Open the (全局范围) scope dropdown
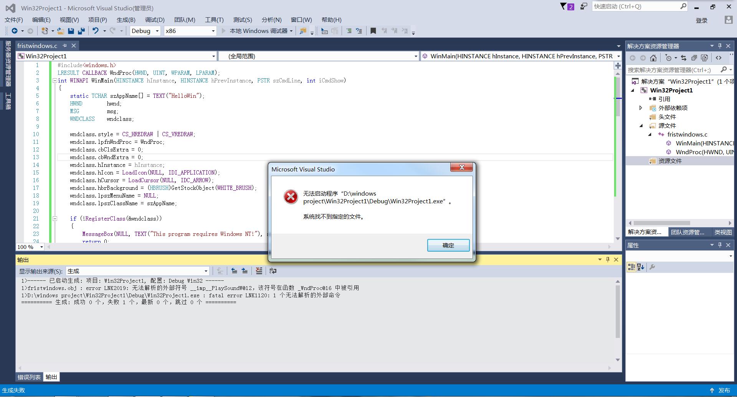Image resolution: width=737 pixels, height=397 pixels. point(319,56)
